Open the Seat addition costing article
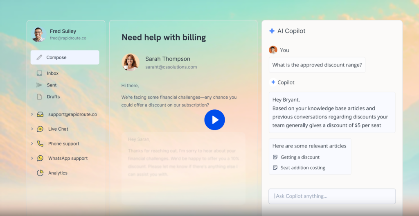Screen dimensions: 419x216 (303, 168)
